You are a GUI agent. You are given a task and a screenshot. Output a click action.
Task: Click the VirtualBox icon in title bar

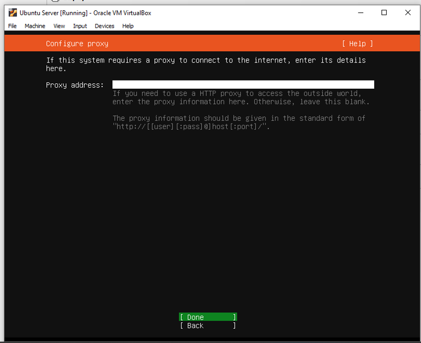[x=13, y=13]
